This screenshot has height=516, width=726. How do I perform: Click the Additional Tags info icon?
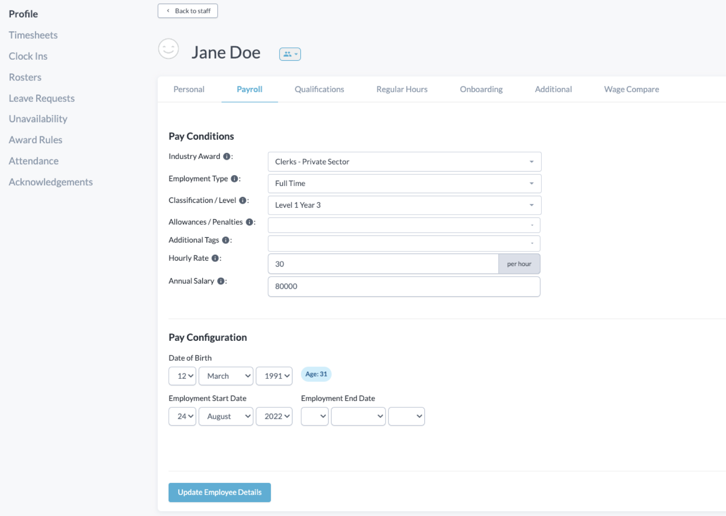point(226,240)
